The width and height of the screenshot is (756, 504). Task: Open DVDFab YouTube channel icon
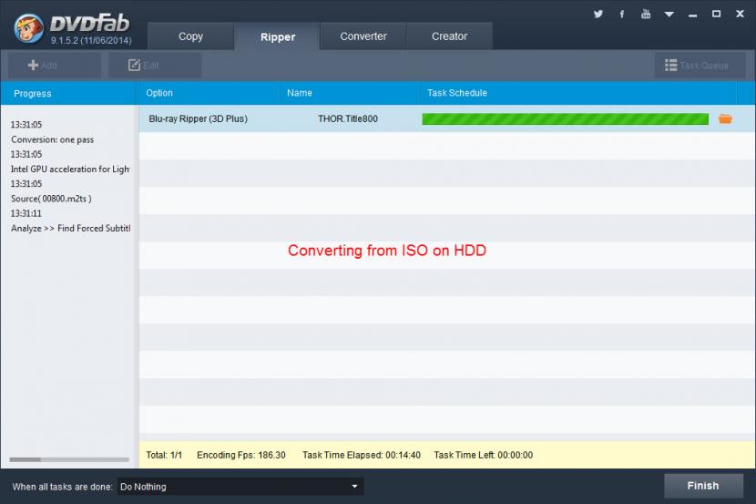click(x=646, y=14)
